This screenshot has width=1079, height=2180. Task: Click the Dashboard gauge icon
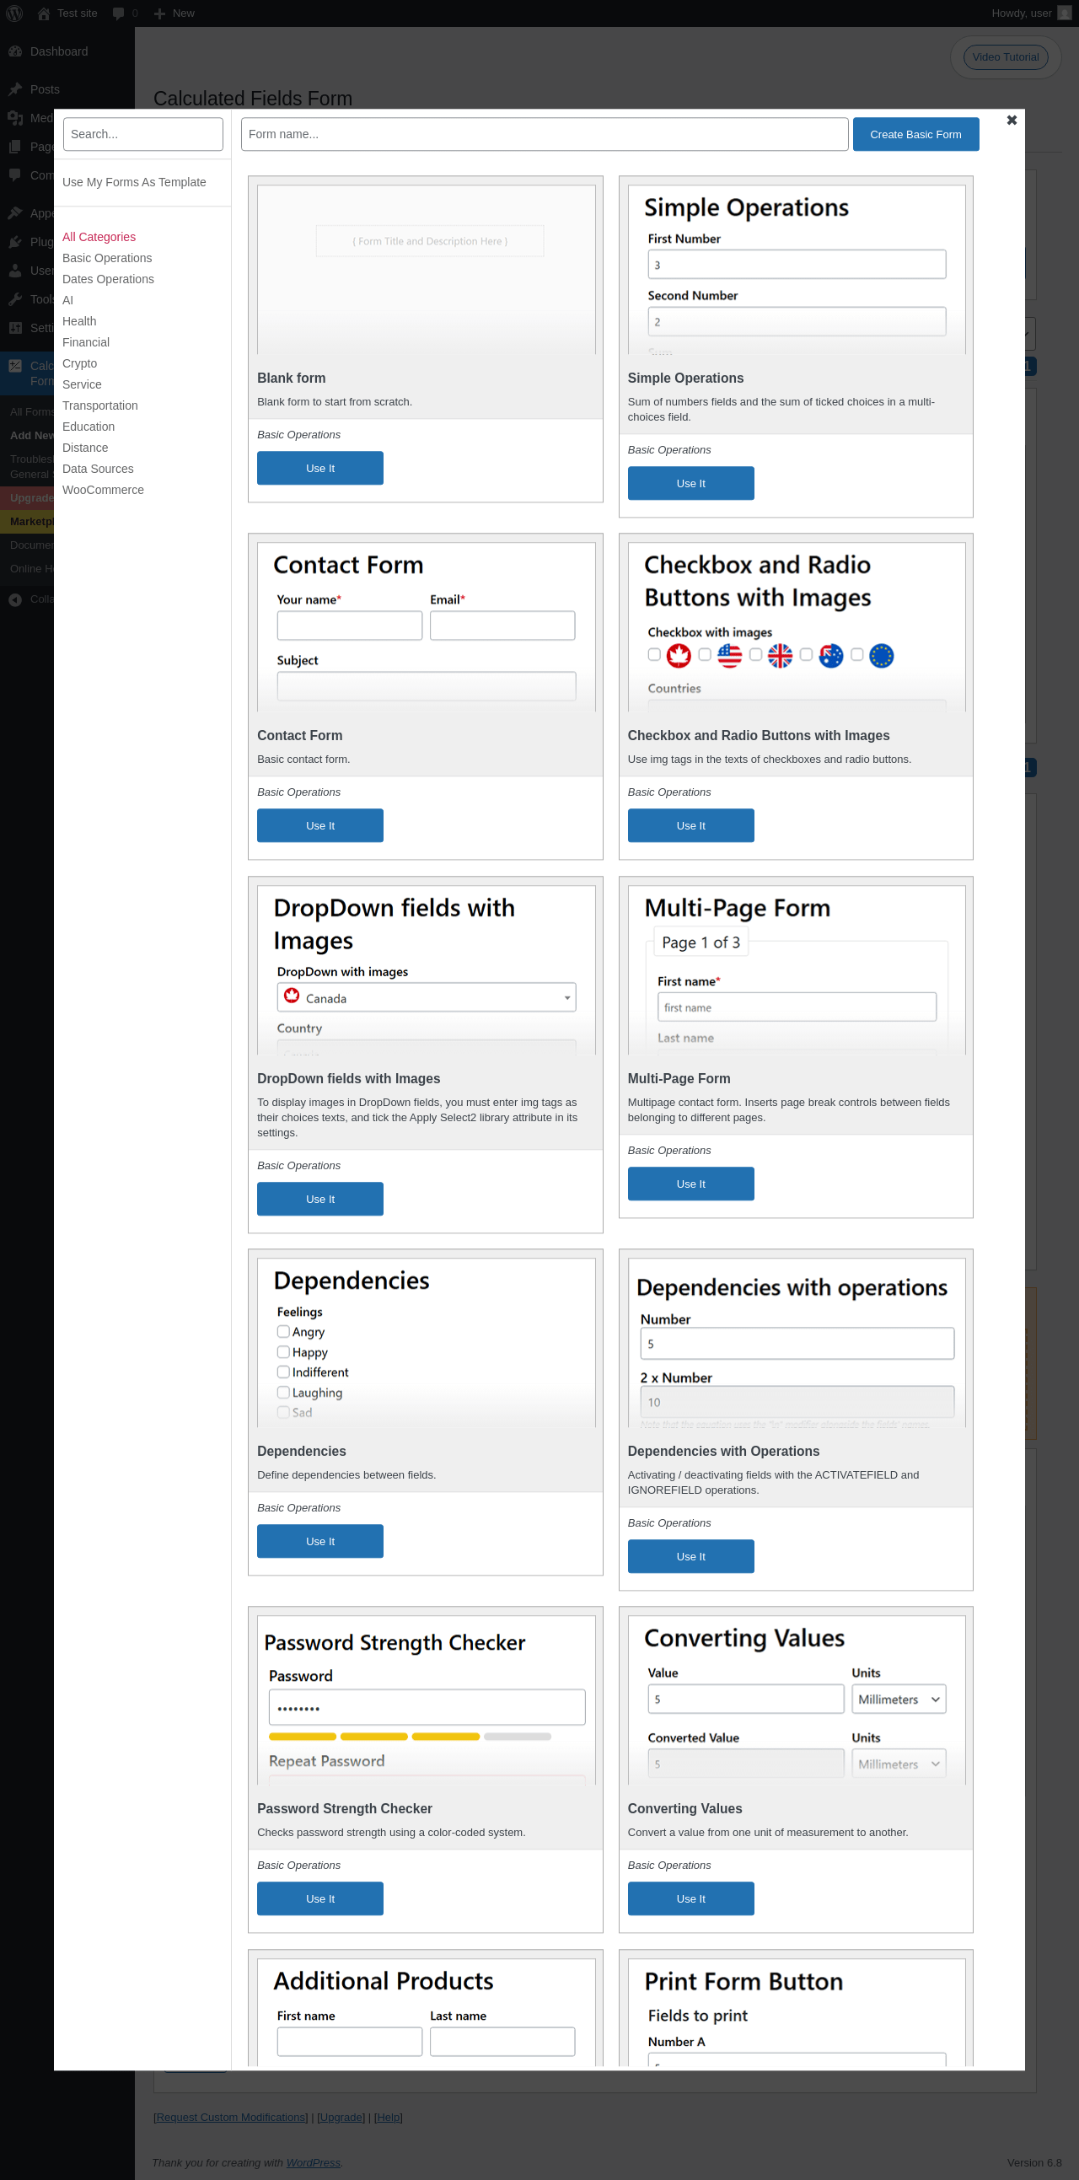15,51
